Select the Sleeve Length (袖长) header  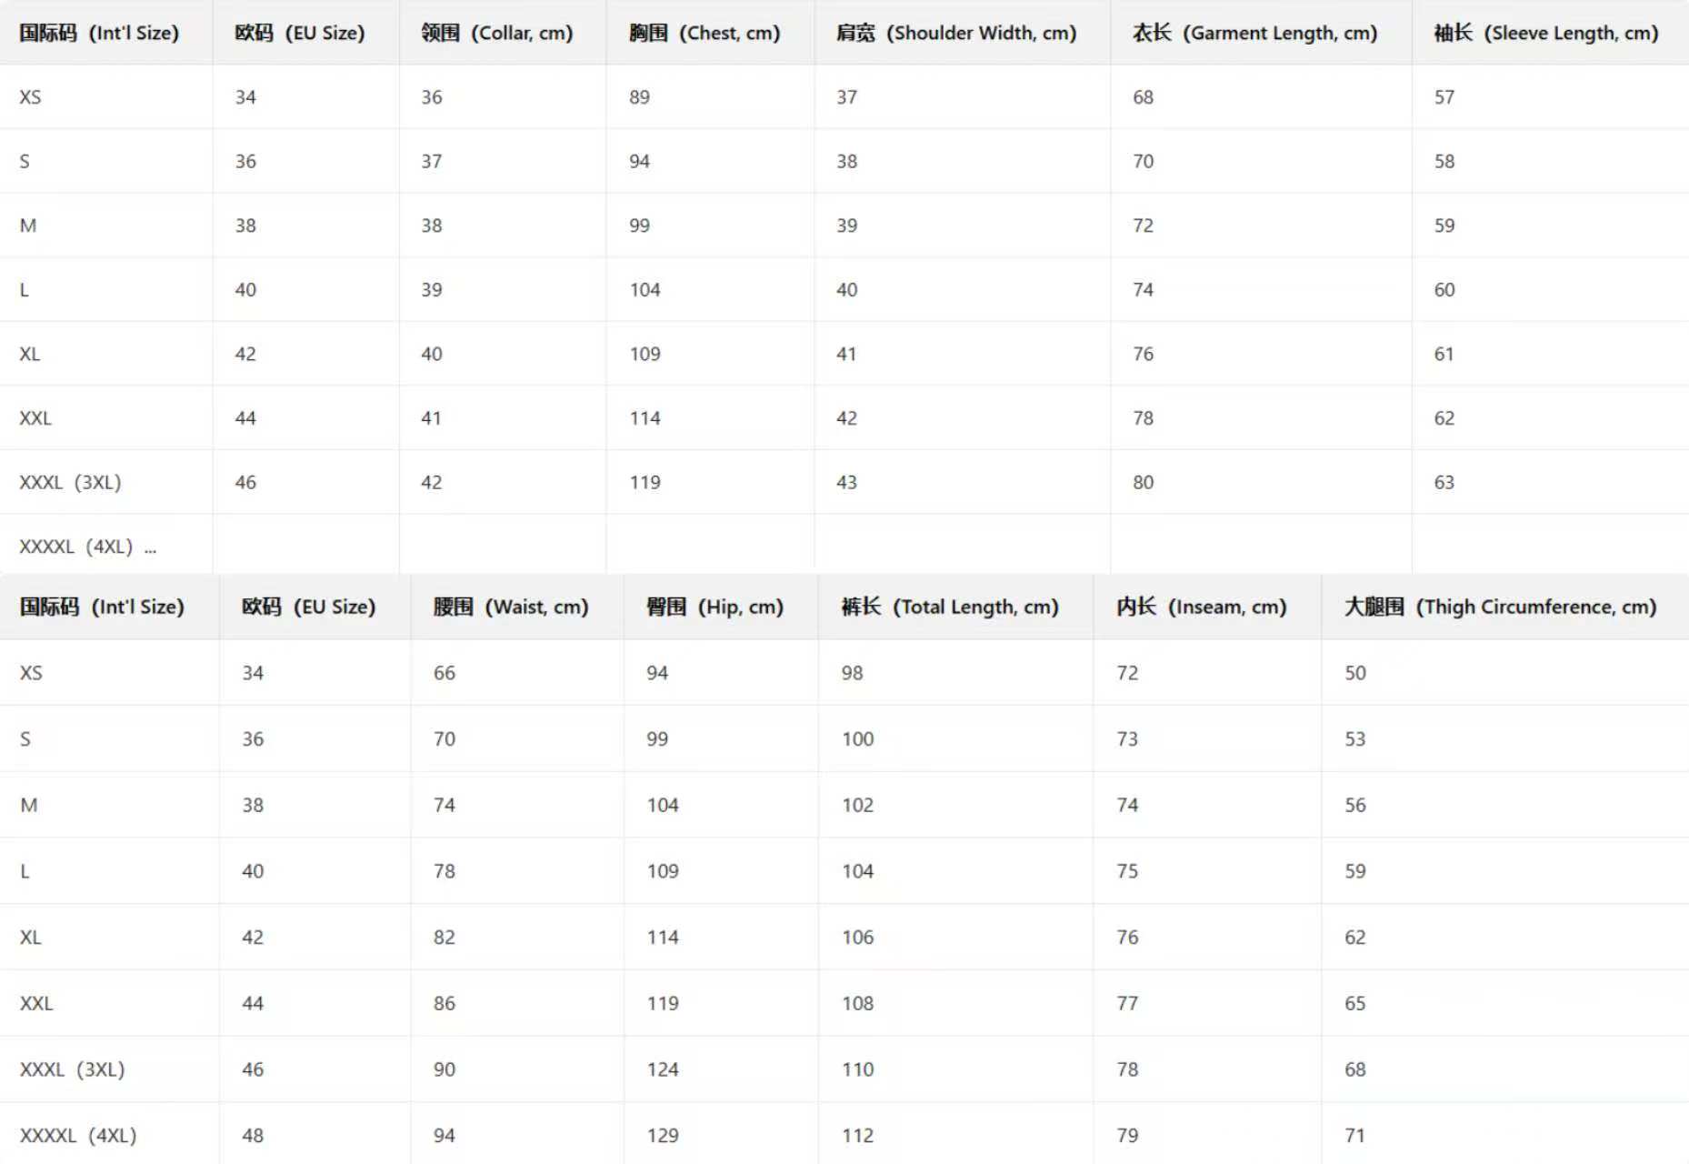pyautogui.click(x=1545, y=34)
